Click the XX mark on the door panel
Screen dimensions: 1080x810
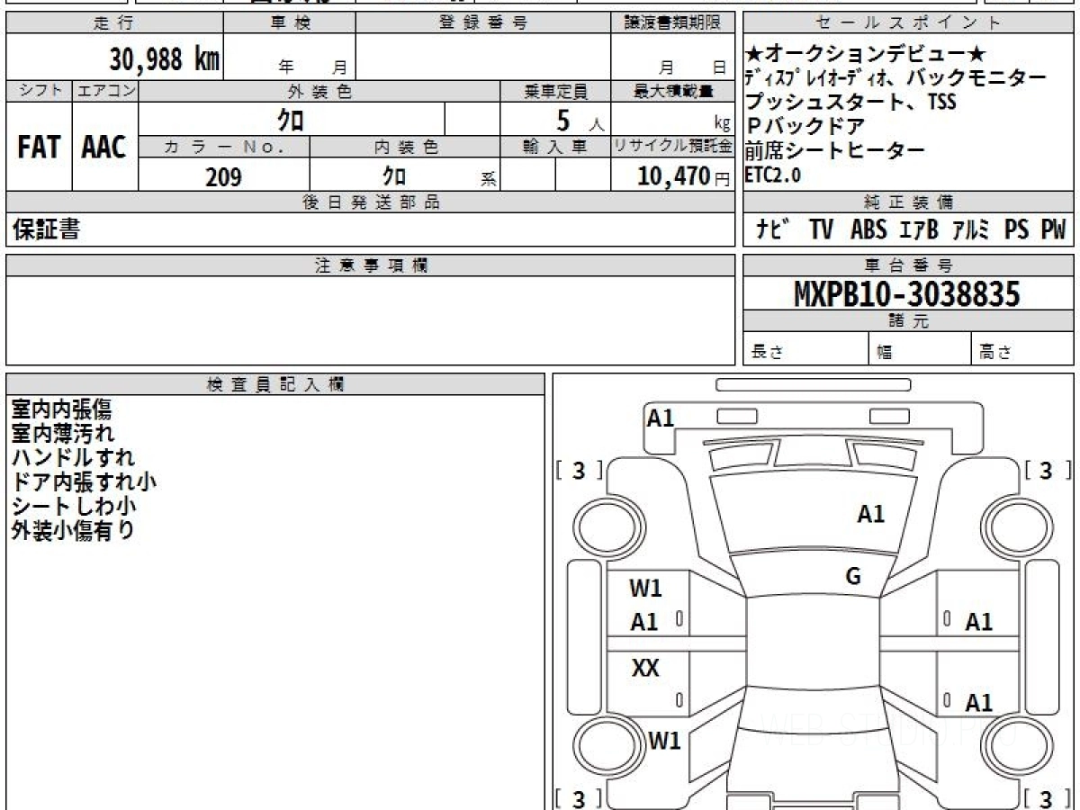pyautogui.click(x=645, y=669)
